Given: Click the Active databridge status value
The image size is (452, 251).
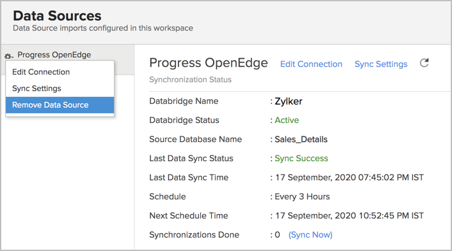Looking at the screenshot, I should pos(287,120).
